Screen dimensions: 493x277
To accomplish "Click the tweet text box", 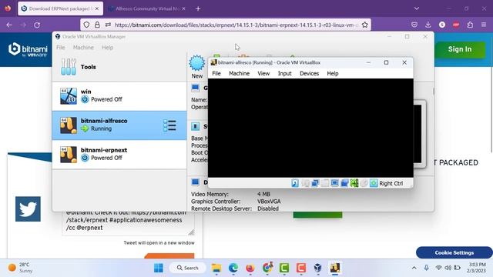I will (x=128, y=222).
